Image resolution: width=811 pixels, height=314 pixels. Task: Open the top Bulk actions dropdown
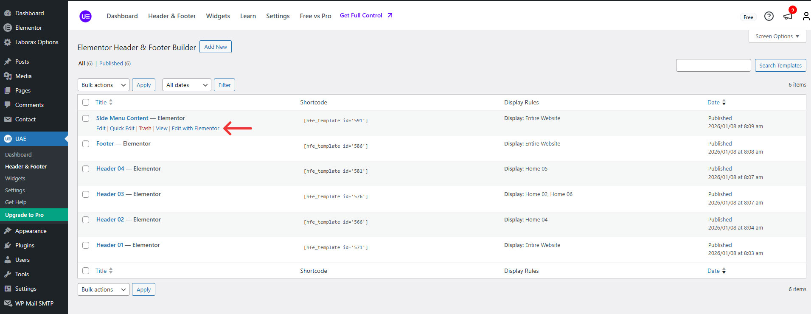click(104, 85)
